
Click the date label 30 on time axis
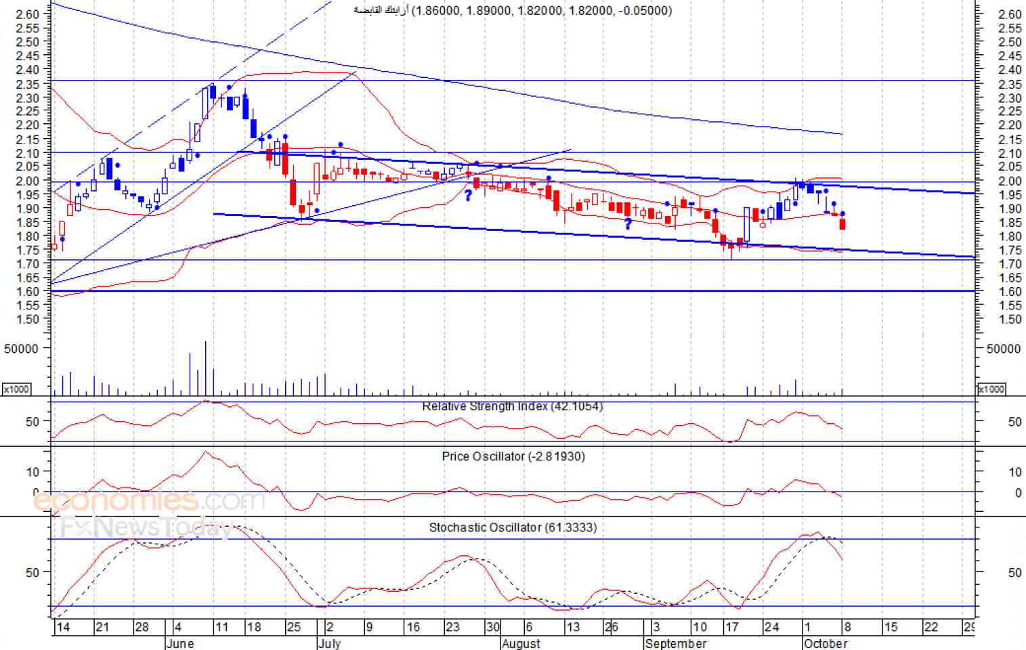click(x=493, y=627)
